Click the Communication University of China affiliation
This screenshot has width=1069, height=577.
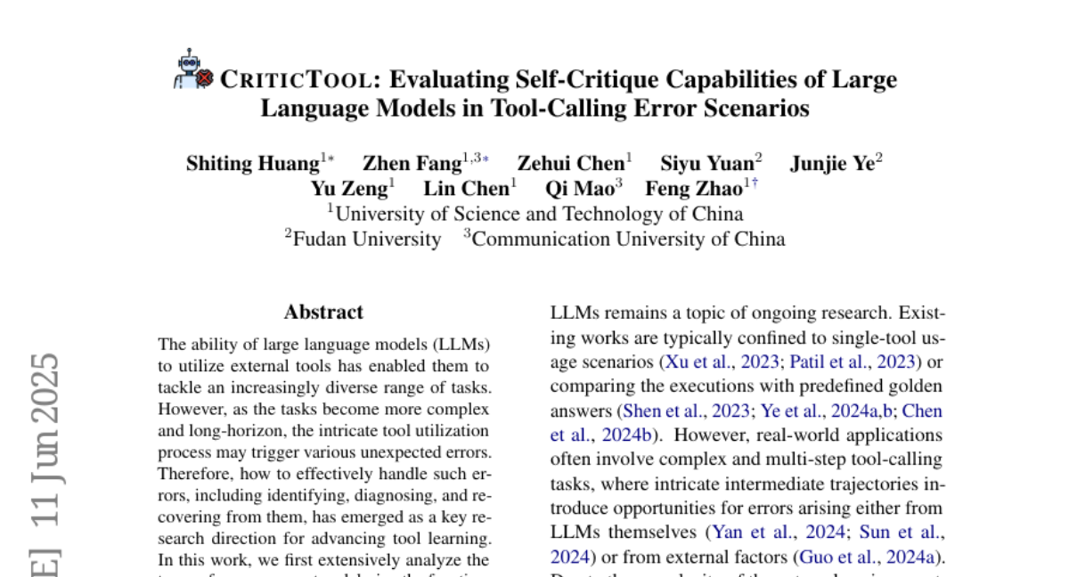628,239
